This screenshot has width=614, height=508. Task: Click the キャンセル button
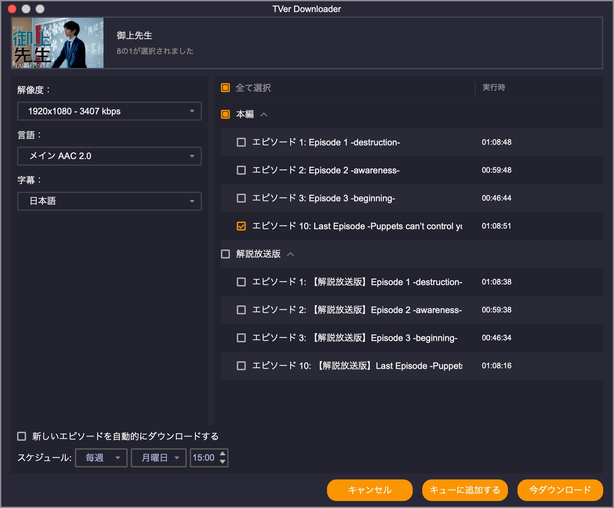[369, 490]
